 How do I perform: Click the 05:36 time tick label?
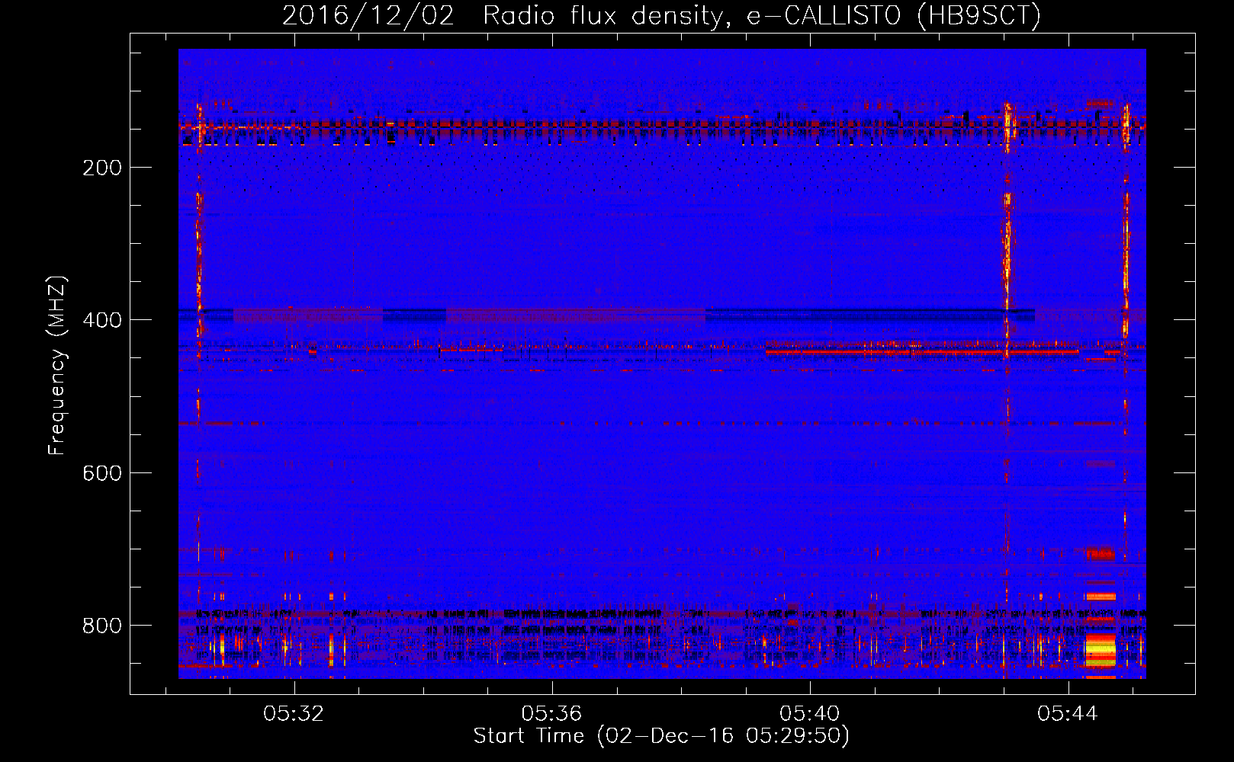pos(551,713)
